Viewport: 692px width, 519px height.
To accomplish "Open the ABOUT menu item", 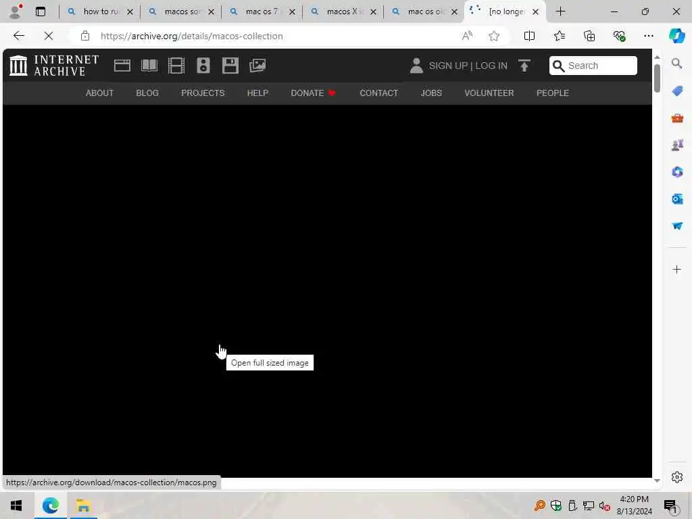I will click(100, 93).
